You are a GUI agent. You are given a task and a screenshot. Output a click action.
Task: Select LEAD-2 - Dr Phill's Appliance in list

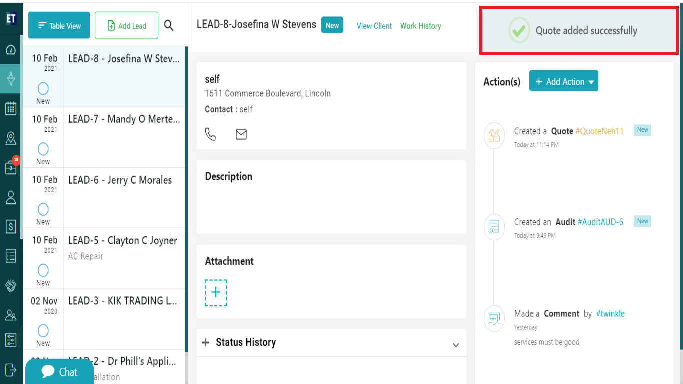click(x=104, y=367)
